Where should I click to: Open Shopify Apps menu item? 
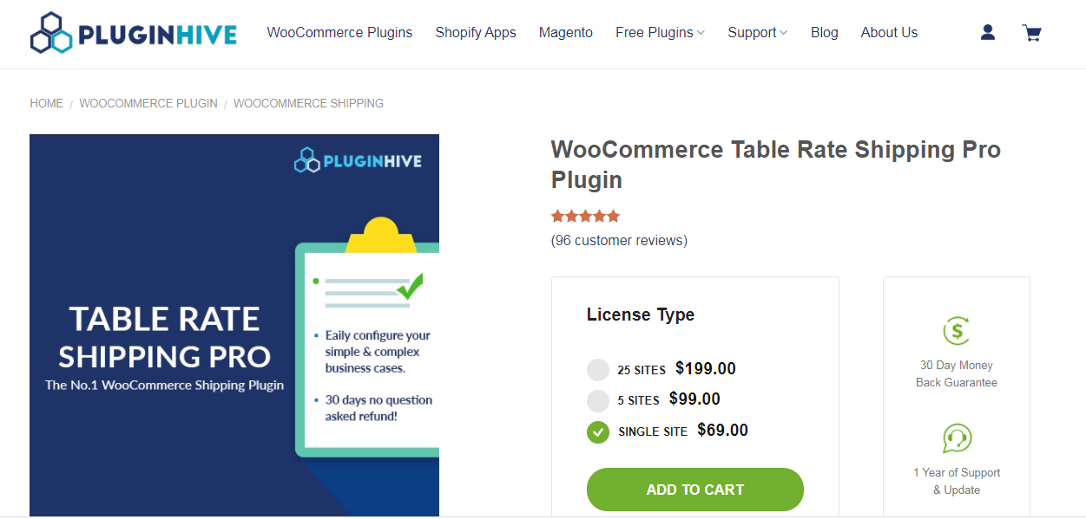tap(476, 33)
